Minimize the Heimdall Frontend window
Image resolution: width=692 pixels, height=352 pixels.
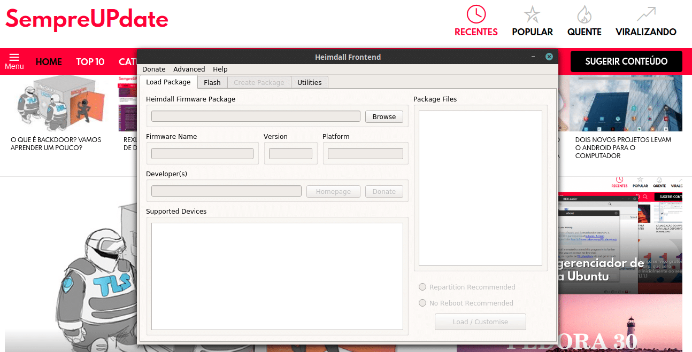[x=533, y=57]
